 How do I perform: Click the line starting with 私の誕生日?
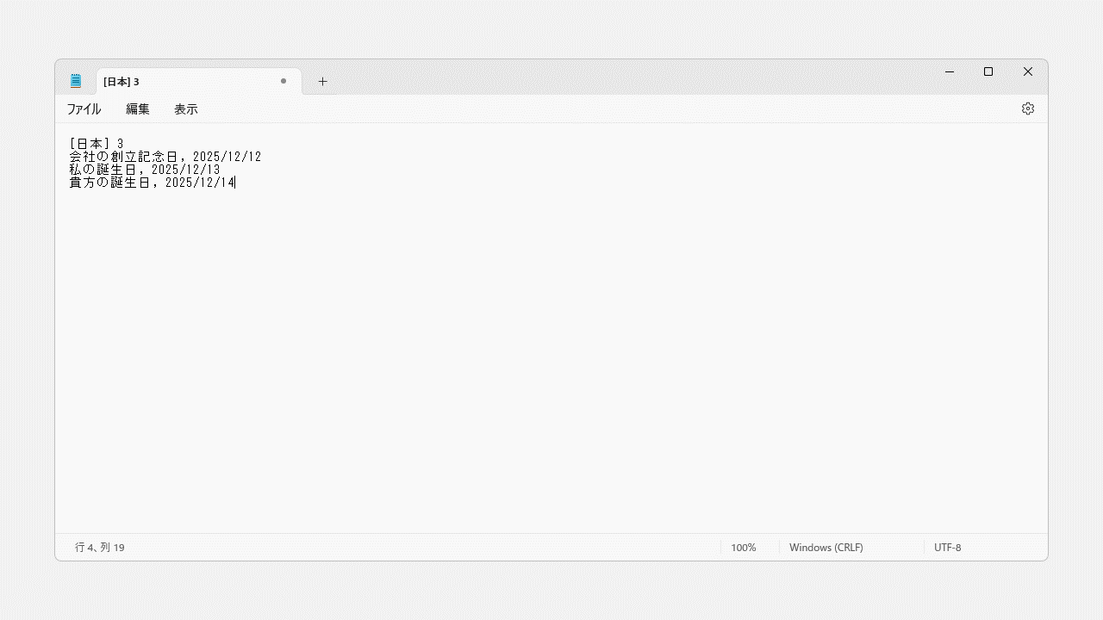[x=144, y=170]
